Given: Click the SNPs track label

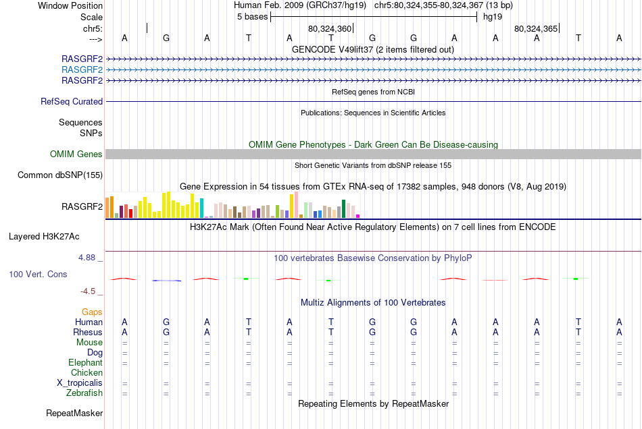Looking at the screenshot, I should (x=91, y=133).
